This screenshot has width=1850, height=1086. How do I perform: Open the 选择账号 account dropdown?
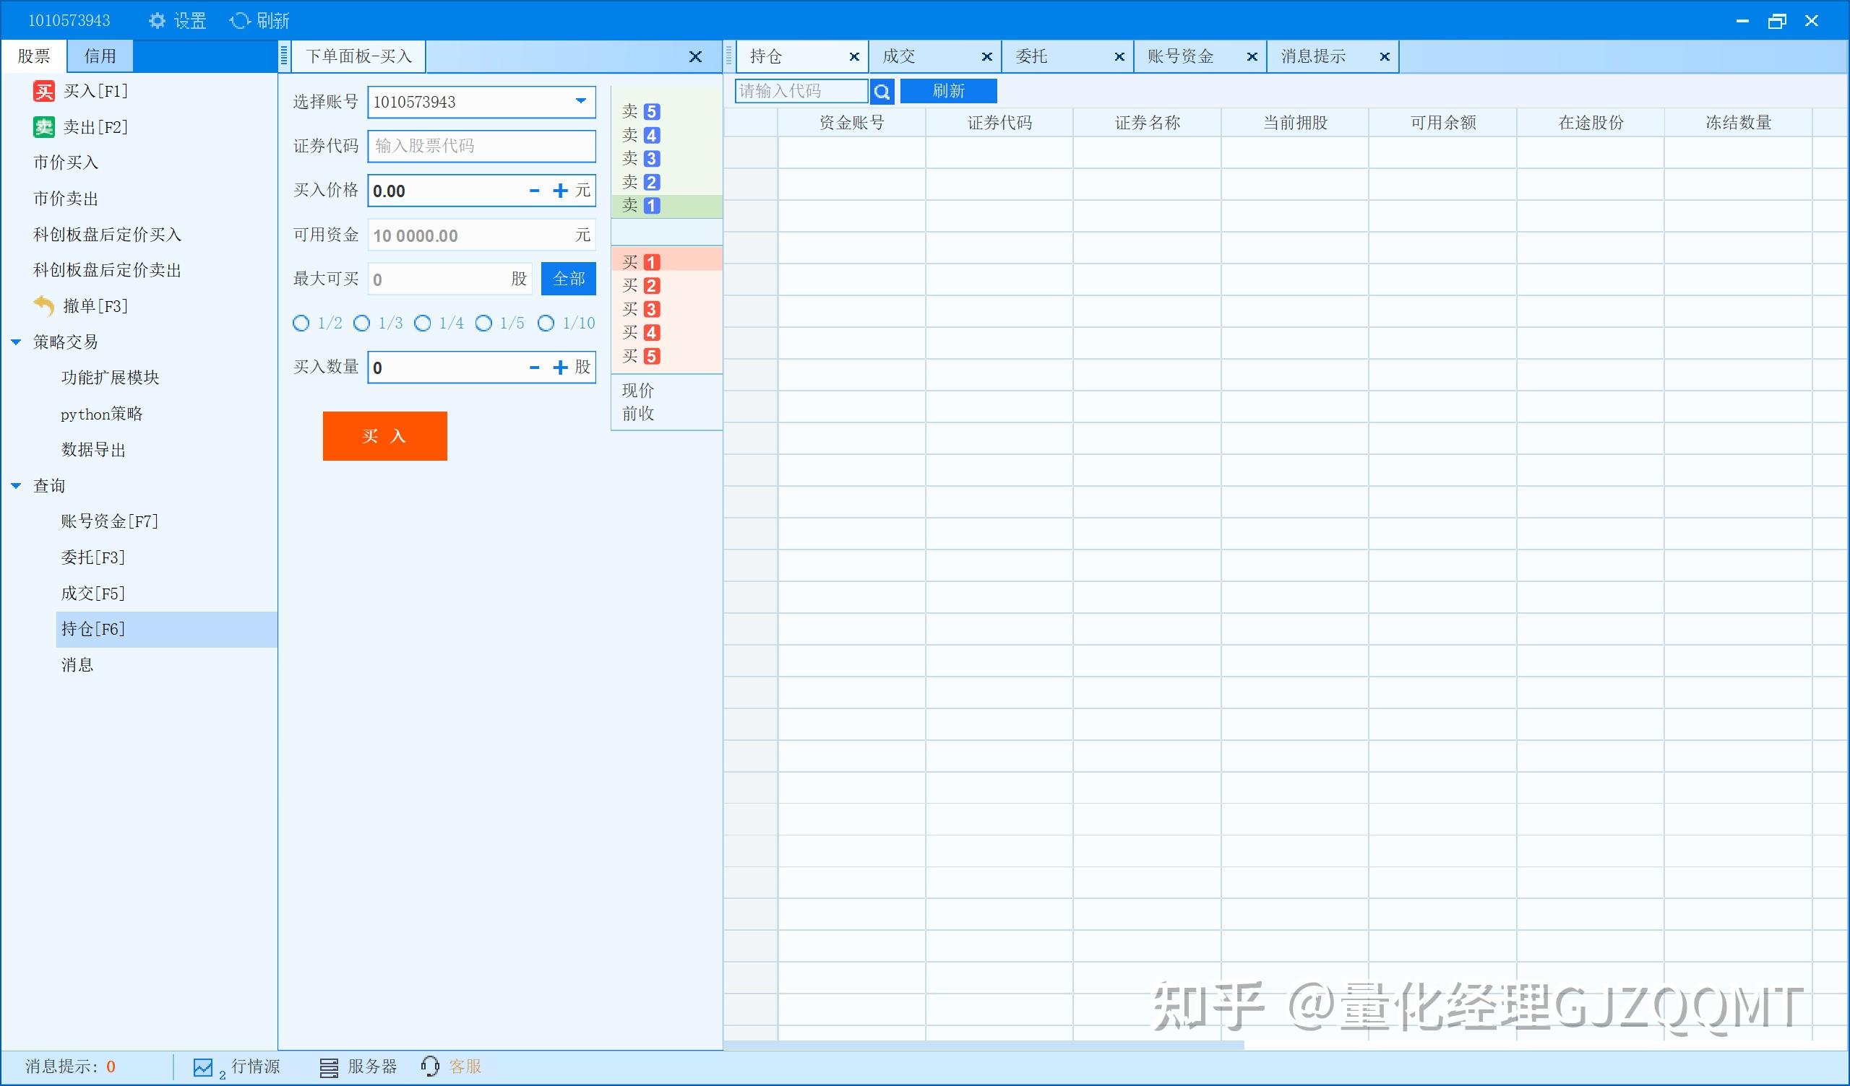[580, 102]
